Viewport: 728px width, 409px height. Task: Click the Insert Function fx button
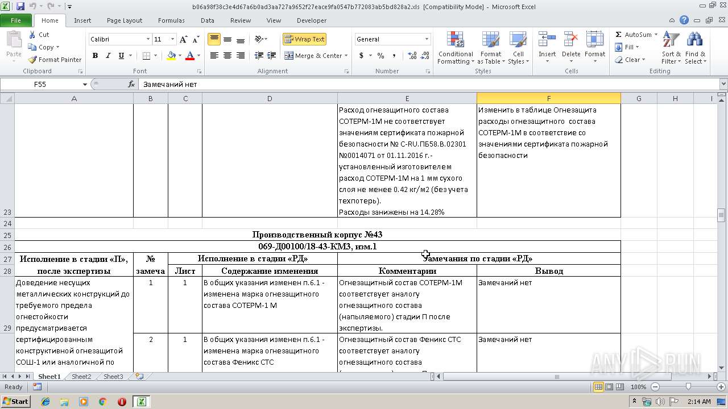[131, 84]
